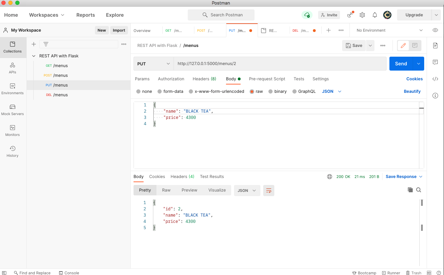Click the Beautify link
Image resolution: width=444 pixels, height=275 pixels.
(x=412, y=91)
